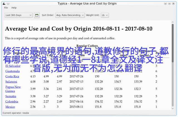Change the Weight Unit Lb dropdown
This screenshot has height=117, width=178.
tap(105, 15)
